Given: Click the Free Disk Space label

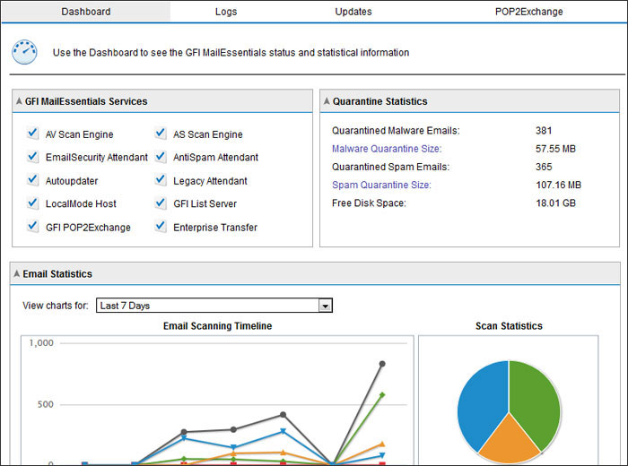Looking at the screenshot, I should [x=369, y=203].
